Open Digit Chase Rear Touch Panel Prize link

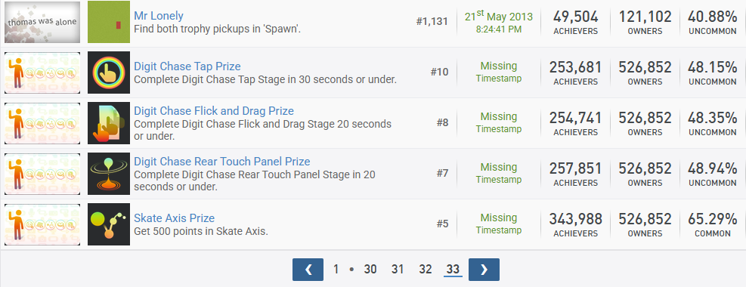tap(221, 162)
